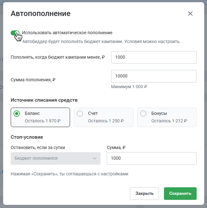Image resolution: width=207 pixels, height=208 pixels.
Task: Click the Автопополнение dialog title
Action: tap(41, 13)
